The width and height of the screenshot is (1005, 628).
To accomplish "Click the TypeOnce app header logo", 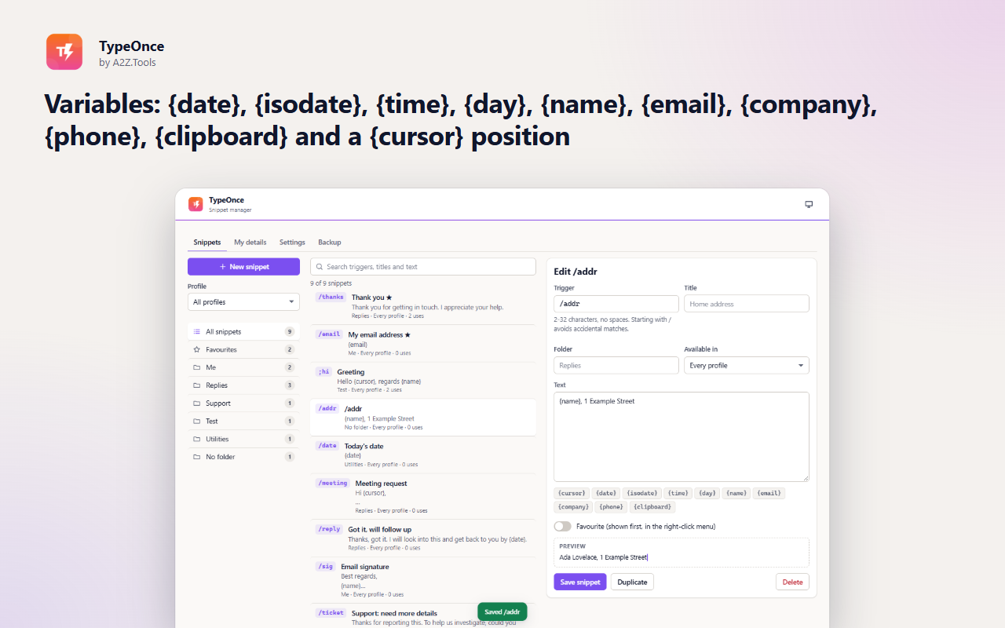I will tap(196, 204).
